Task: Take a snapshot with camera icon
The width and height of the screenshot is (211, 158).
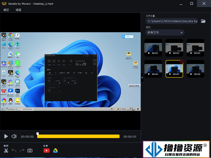Action: (x=30, y=150)
